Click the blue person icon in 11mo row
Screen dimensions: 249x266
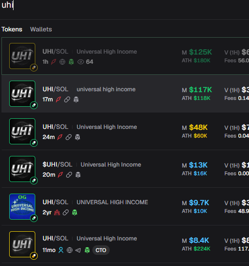coord(61,250)
